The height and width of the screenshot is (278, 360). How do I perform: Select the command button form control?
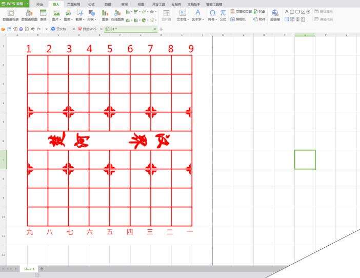click(x=297, y=11)
